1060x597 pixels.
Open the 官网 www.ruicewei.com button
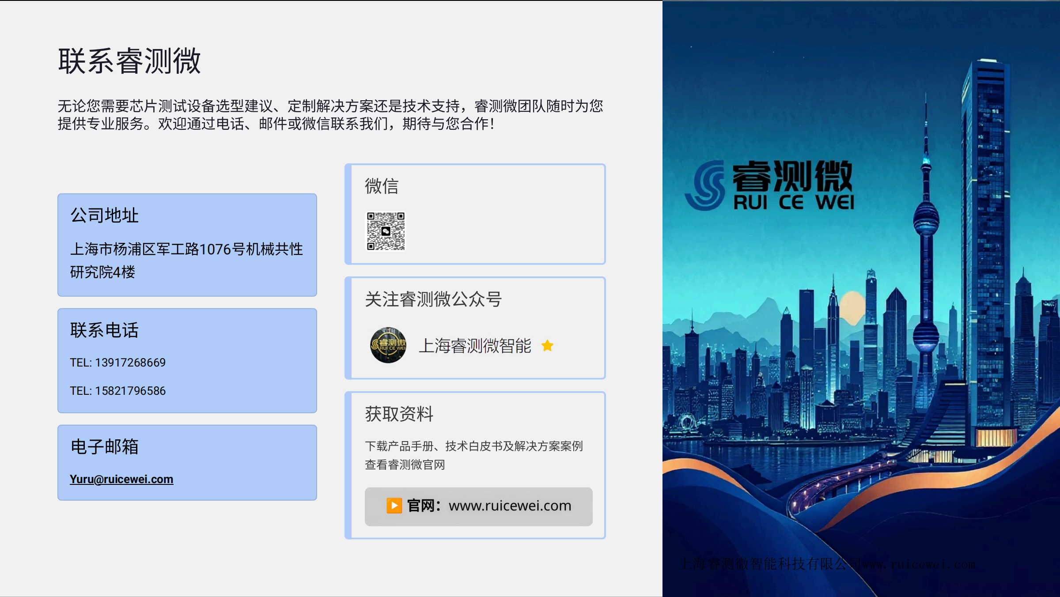click(x=478, y=506)
